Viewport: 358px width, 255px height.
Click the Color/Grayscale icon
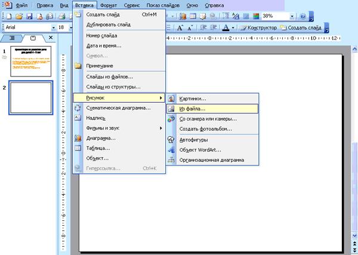coord(256,16)
